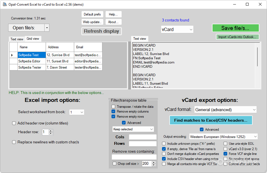267x173 pixels.
Task: Click Web update.. button
Action: click(92, 22)
